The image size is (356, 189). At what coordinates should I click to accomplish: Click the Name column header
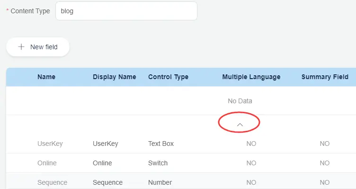coord(46,77)
